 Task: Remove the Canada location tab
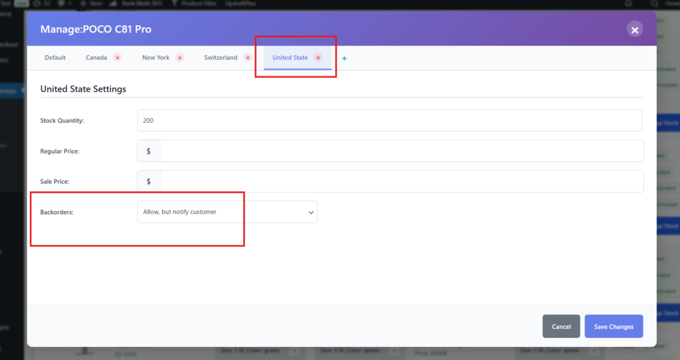(x=118, y=58)
